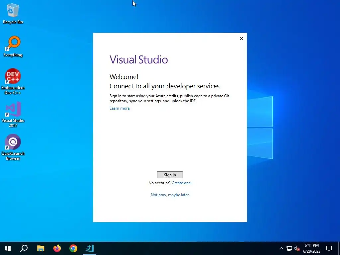The image size is (340, 255).
Task: Open the Recycle Bin desktop icon
Action: 13,14
